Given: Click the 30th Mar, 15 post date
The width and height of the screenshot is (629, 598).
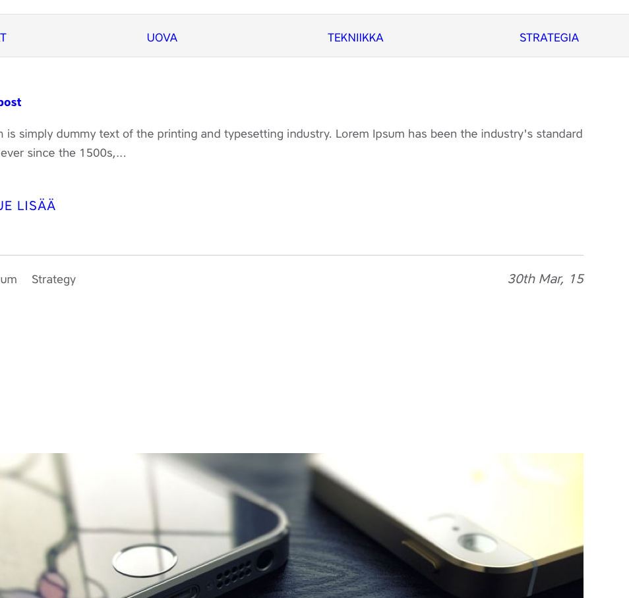Looking at the screenshot, I should 545,279.
